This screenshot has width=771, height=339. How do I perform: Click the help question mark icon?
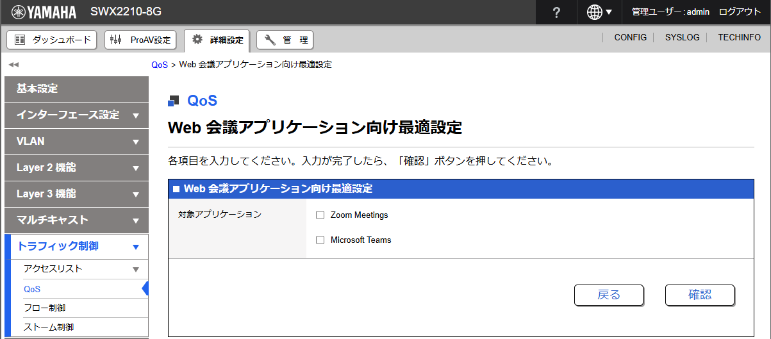click(556, 13)
